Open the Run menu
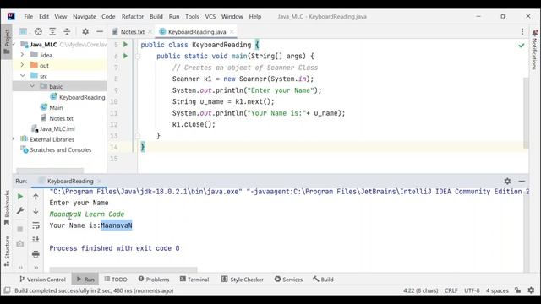541x304 pixels. coord(174,17)
